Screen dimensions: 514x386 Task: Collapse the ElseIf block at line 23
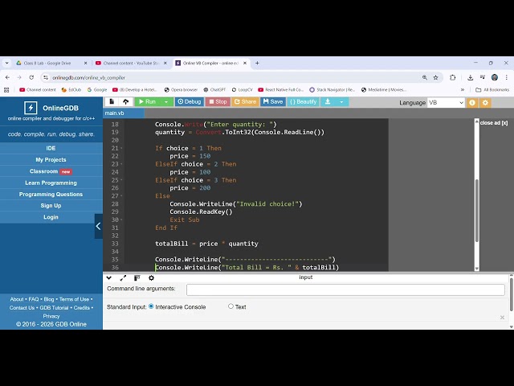[x=121, y=164]
